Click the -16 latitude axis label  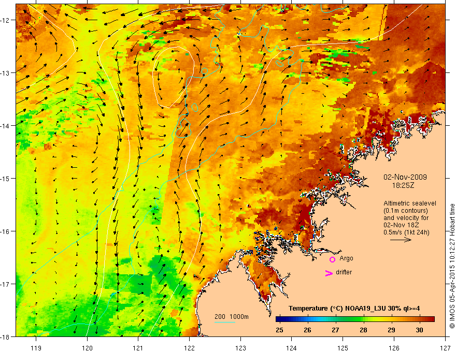click(5, 231)
